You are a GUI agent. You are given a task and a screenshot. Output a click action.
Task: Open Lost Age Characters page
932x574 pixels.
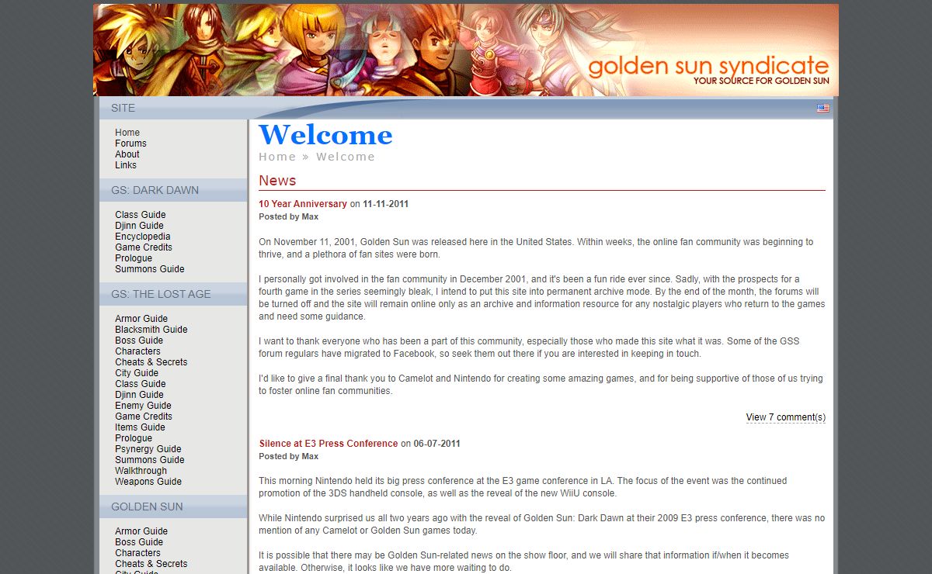(x=138, y=351)
